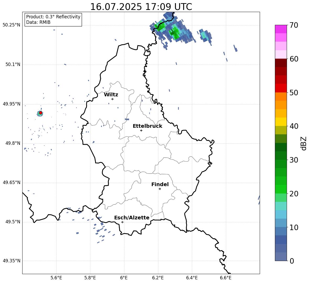Click the colorbar tick label 50

coord(294,93)
